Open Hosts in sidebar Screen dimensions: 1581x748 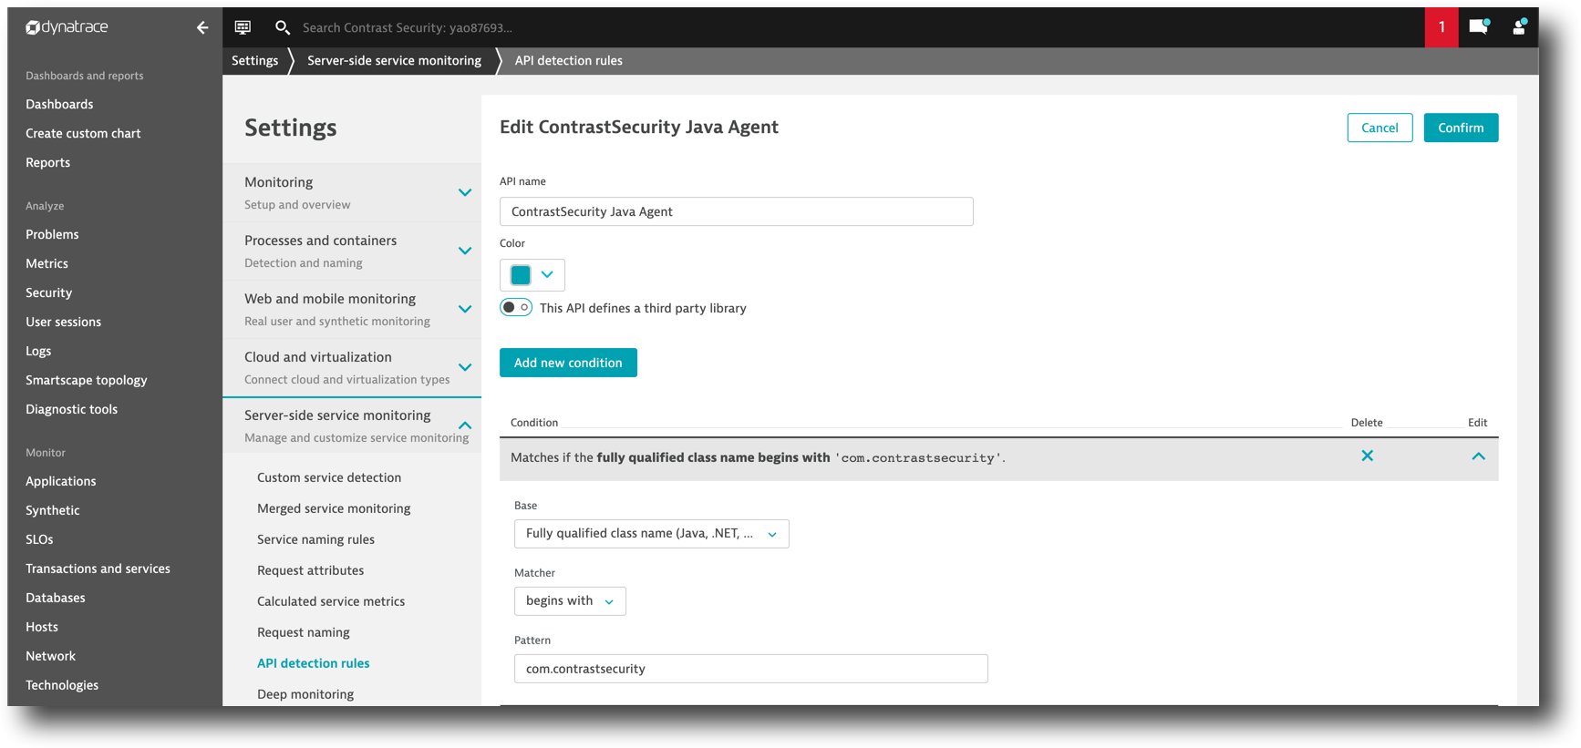click(41, 627)
